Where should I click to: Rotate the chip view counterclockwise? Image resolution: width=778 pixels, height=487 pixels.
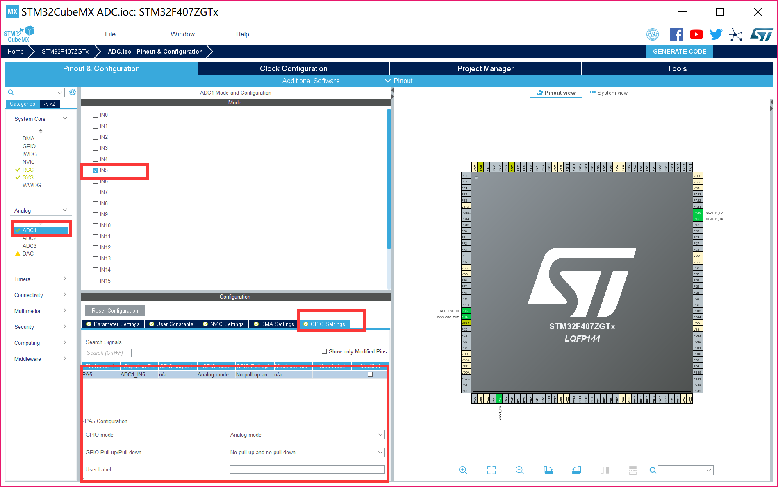pos(576,470)
